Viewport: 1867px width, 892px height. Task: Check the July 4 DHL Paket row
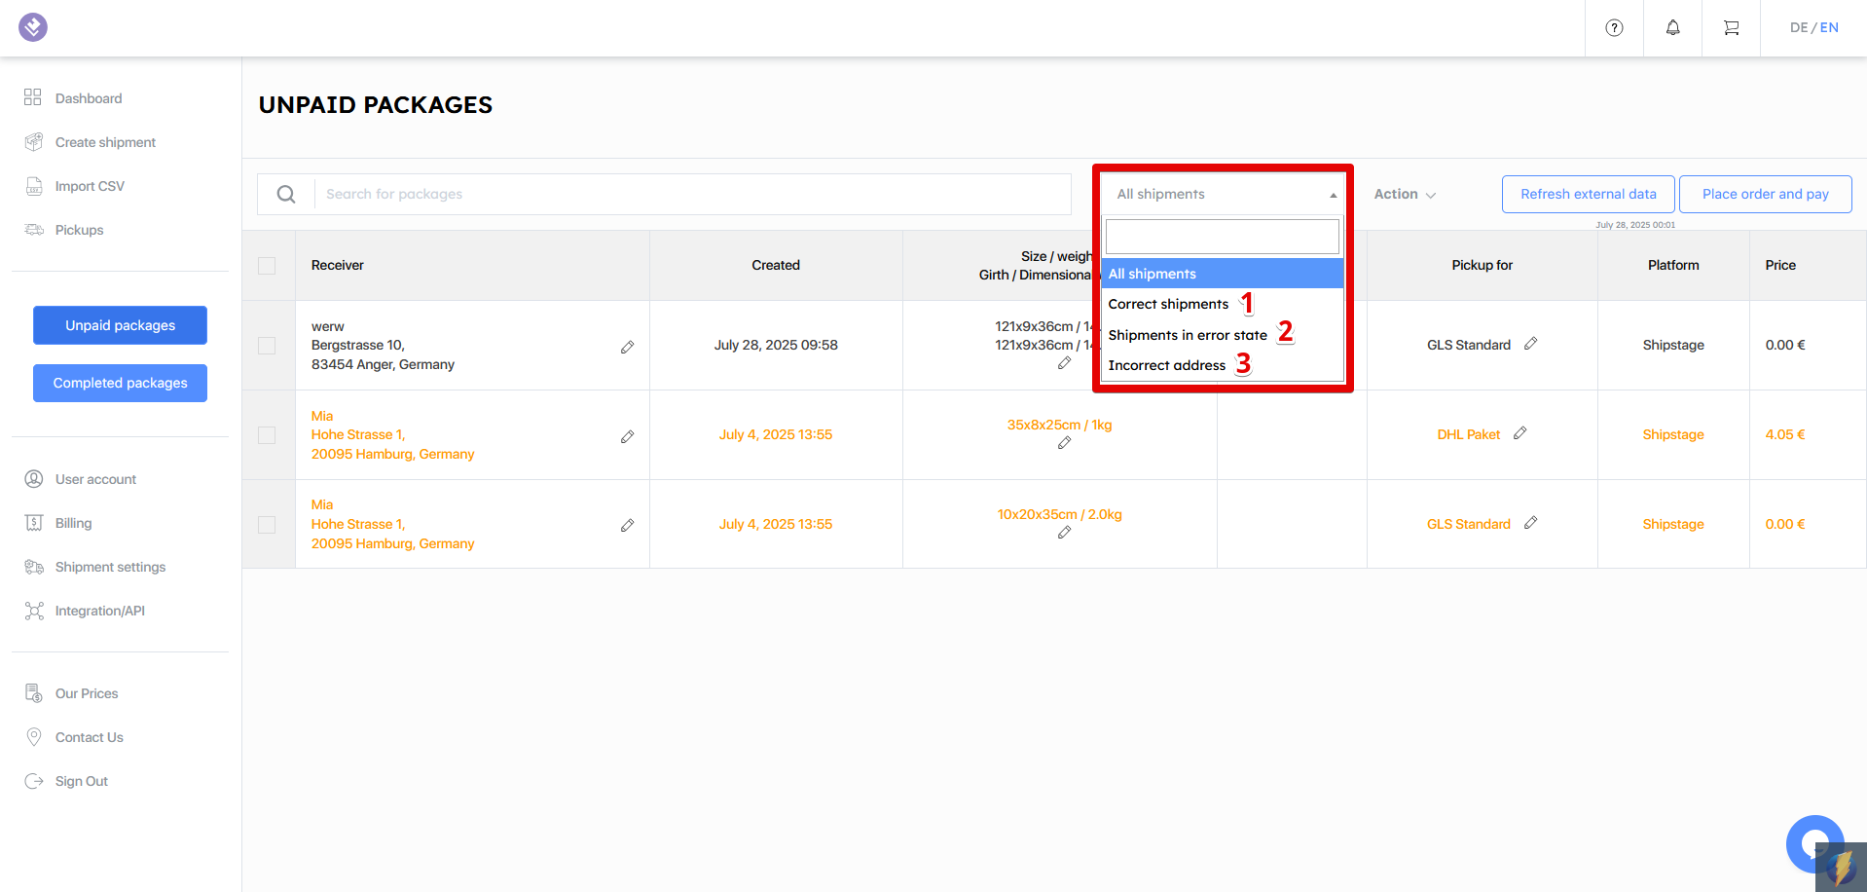tap(267, 435)
